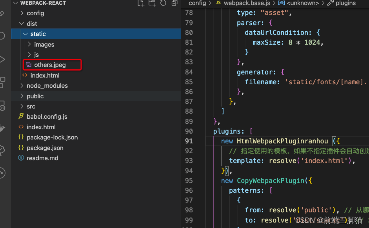Viewport: 369px width, 228px height.
Task: Click the New Folder icon in explorer header
Action: 152,3
